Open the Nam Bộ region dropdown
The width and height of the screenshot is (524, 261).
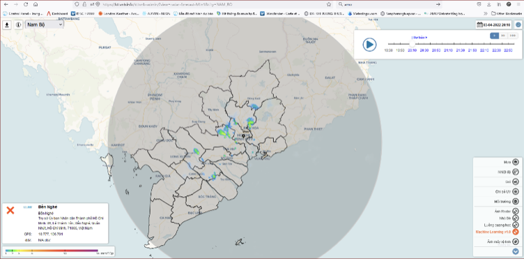(45, 24)
